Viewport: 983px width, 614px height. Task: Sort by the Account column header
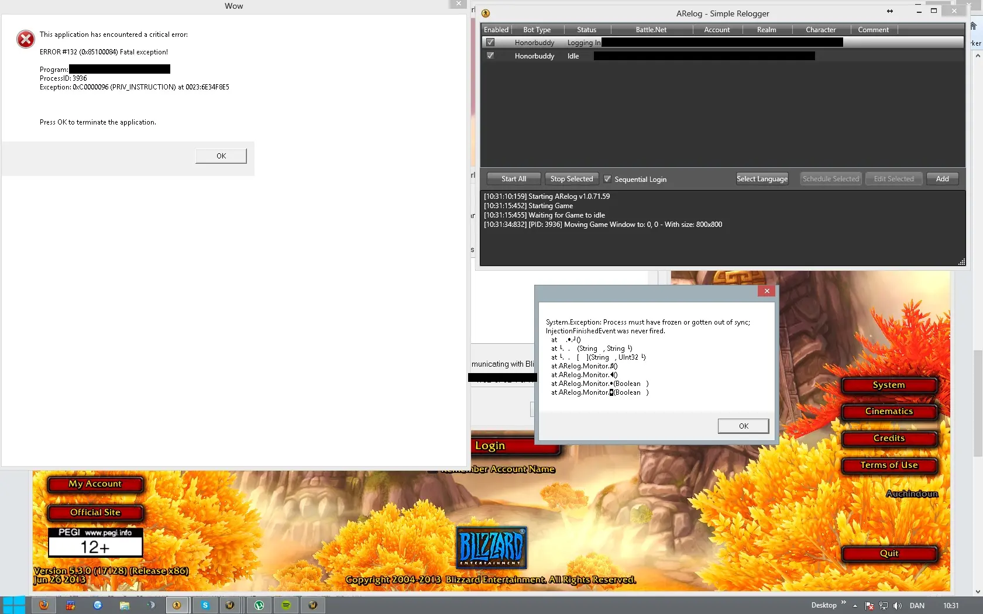(x=717, y=30)
